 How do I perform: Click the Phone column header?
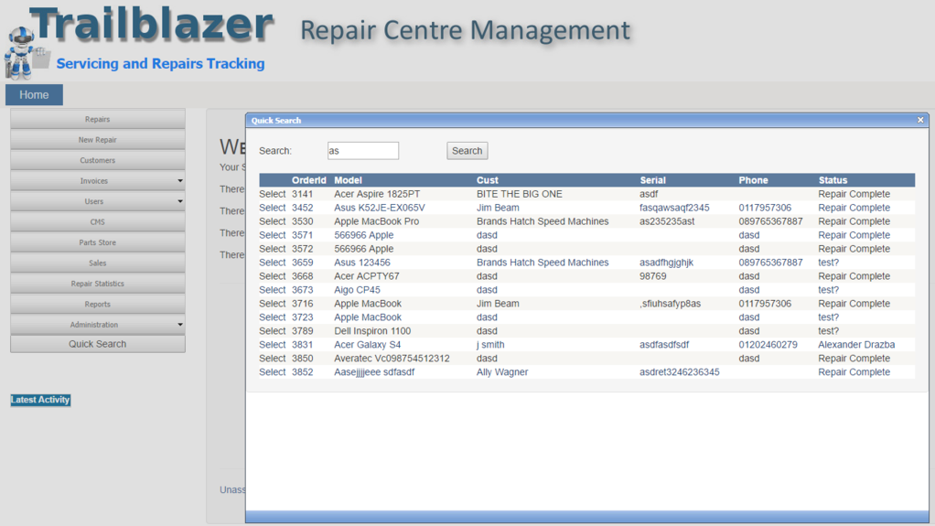[x=753, y=181]
